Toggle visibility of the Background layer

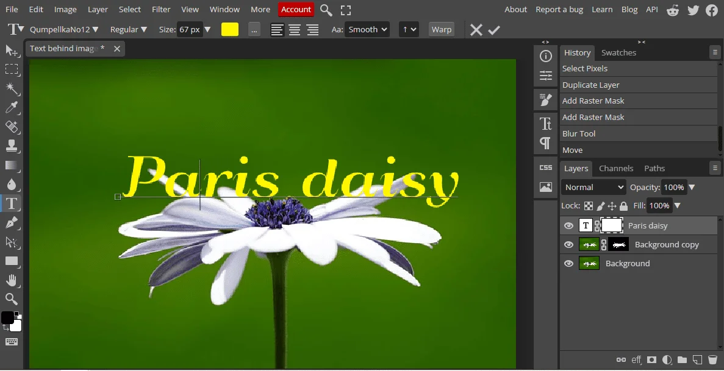(568, 264)
